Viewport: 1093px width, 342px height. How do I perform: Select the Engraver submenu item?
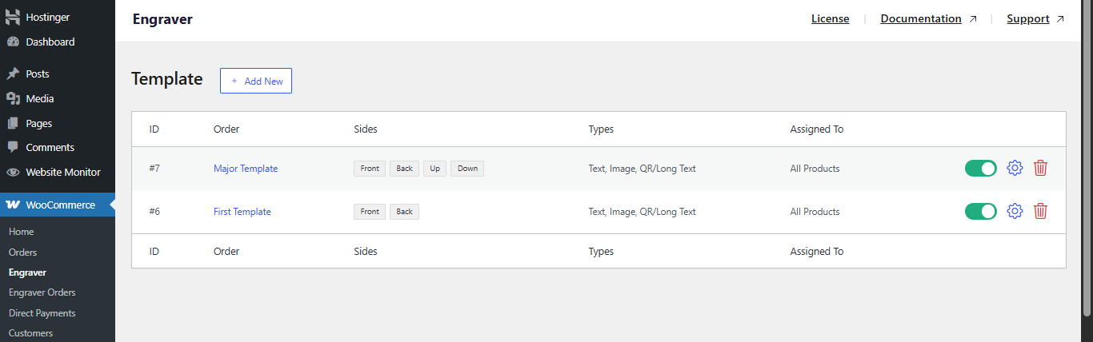coord(27,272)
